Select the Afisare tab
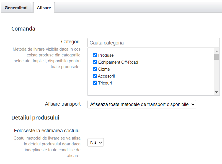The height and width of the screenshot is (164, 222). click(x=44, y=8)
